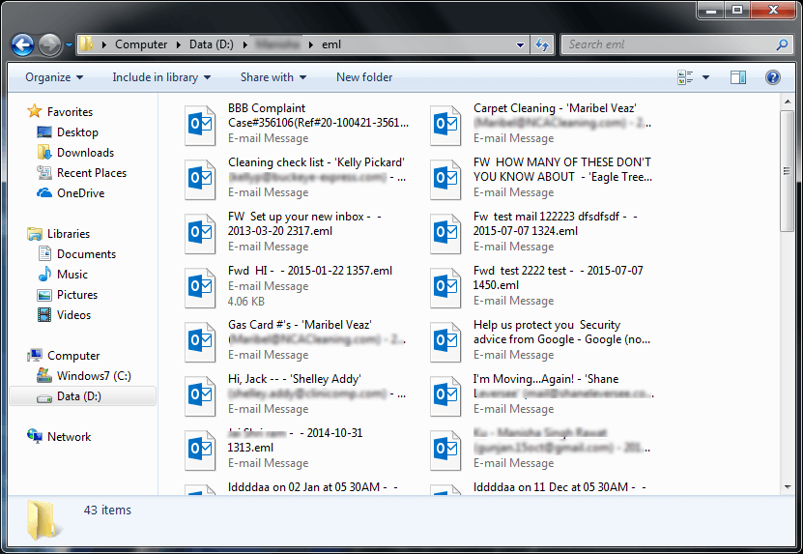Select Data (D:) drive in sidebar
The height and width of the screenshot is (554, 803).
[x=82, y=396]
